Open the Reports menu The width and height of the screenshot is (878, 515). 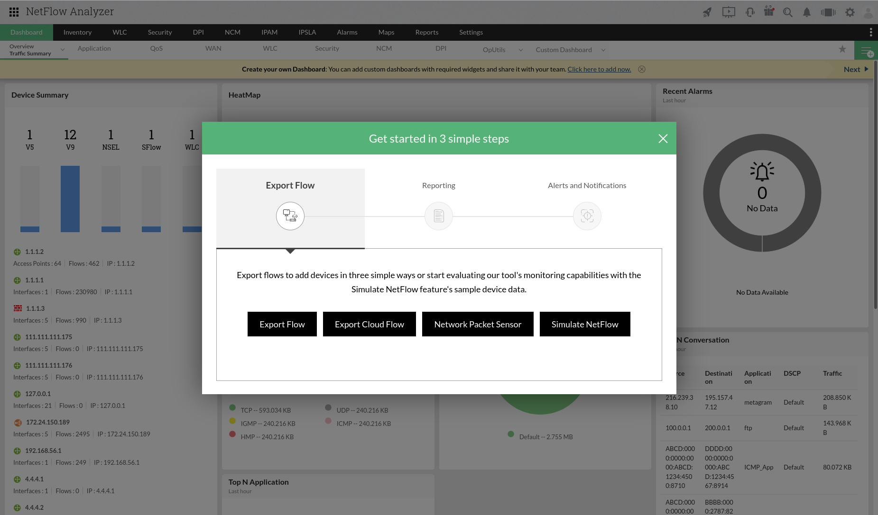427,32
